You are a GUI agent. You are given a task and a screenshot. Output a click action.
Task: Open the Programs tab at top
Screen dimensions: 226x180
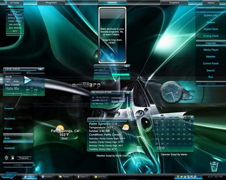click(x=51, y=3)
